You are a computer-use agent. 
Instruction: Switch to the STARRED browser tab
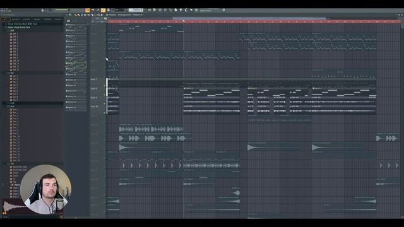click(47, 20)
